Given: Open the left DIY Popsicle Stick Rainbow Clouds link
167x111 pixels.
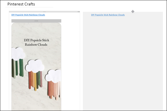Looking at the screenshot, I should pos(28,15).
